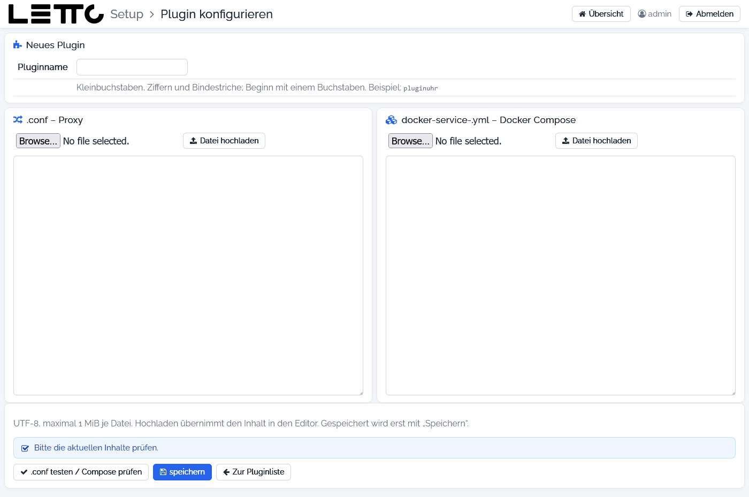Click the "Neues Plugin" heading
Viewport: 749px width, 497px height.
(56, 45)
